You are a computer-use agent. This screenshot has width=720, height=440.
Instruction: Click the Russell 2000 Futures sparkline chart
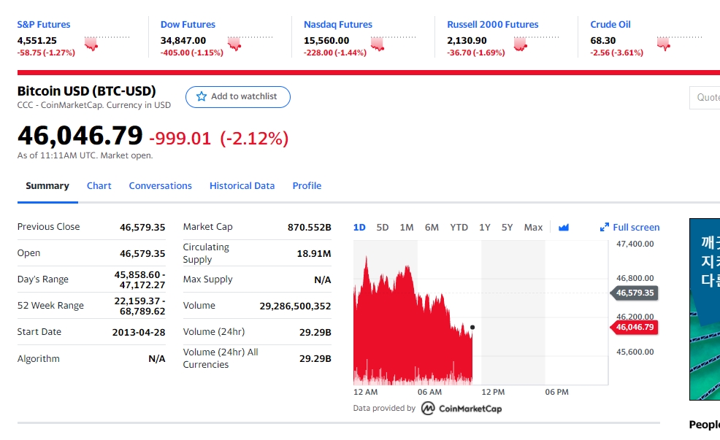coord(537,42)
